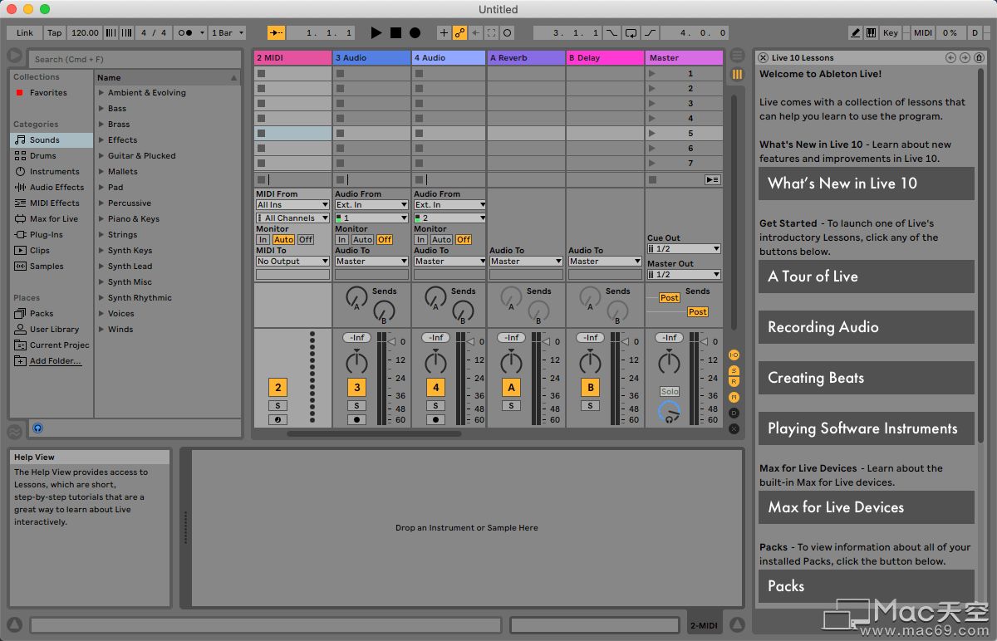This screenshot has width=997, height=641.
Task: Expand the Guitar & Plucked folder
Action: click(101, 156)
